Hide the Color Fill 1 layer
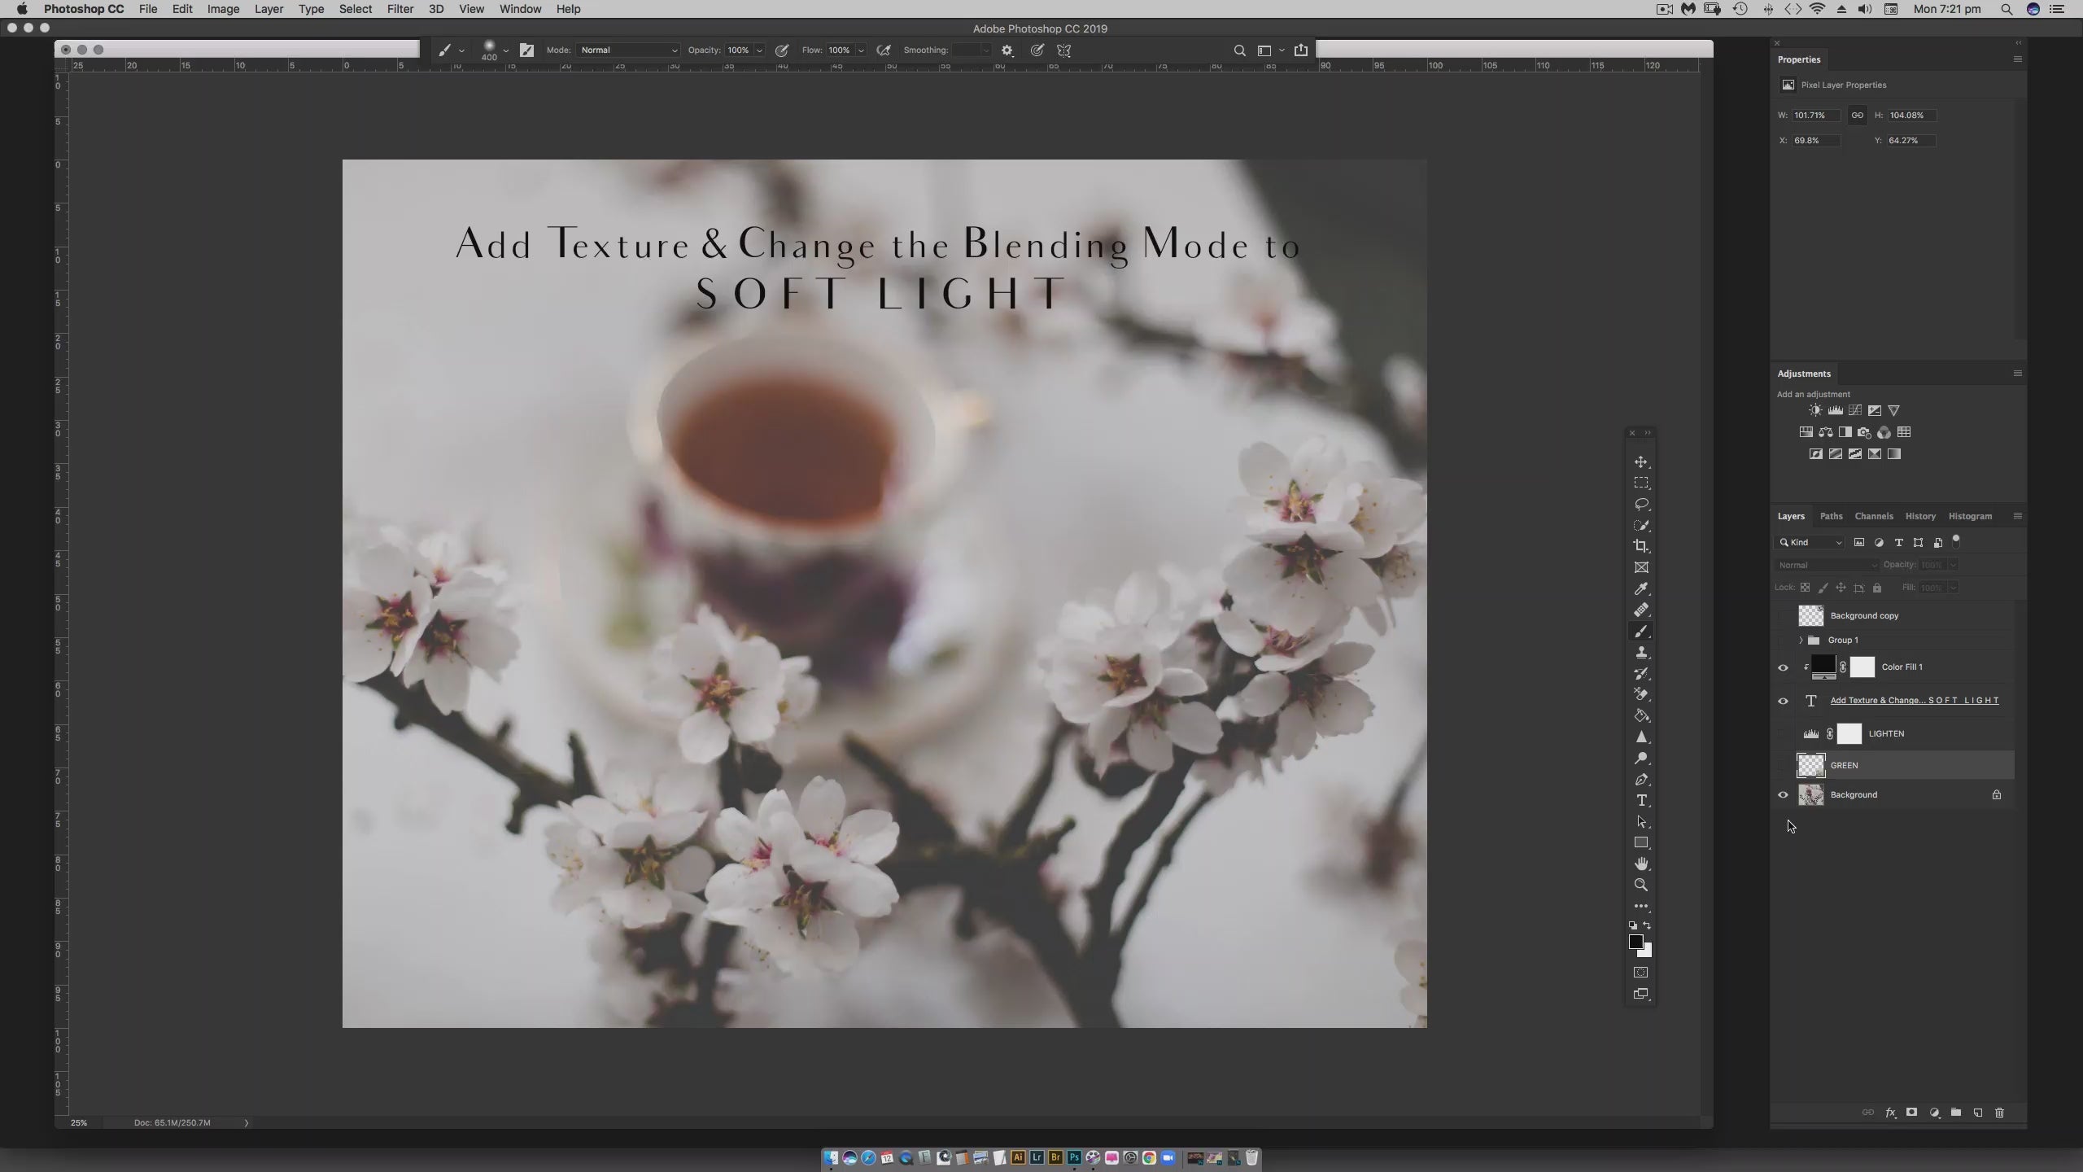Image resolution: width=2083 pixels, height=1172 pixels. (1783, 667)
